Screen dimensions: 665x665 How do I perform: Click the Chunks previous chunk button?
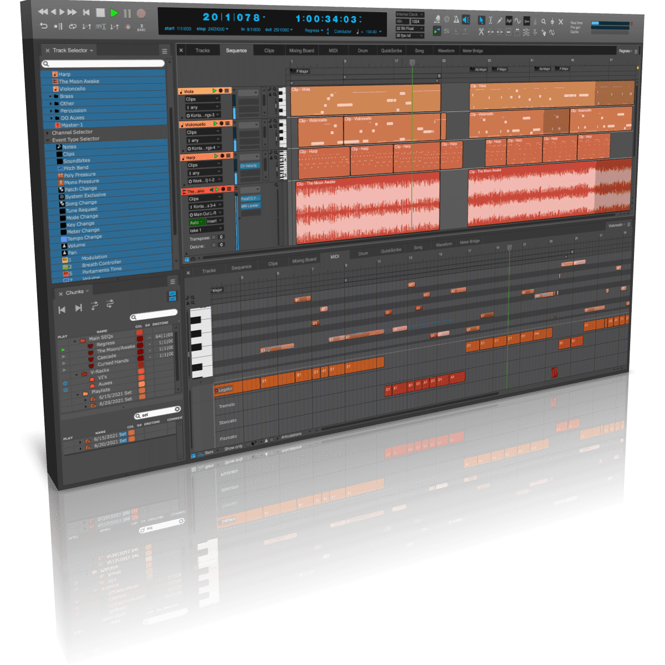click(x=62, y=309)
